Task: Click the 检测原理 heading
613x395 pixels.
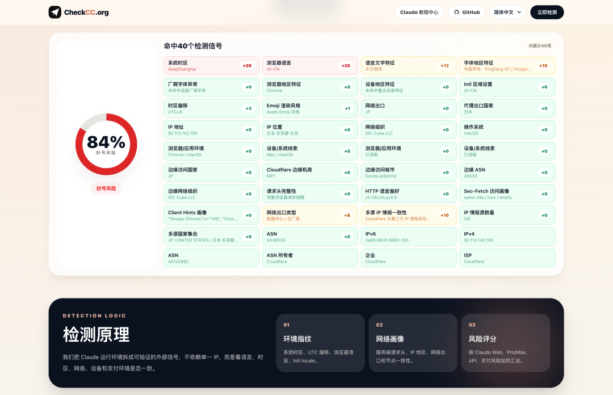Action: (x=96, y=335)
